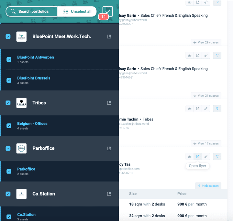Click the Tribes logo thumbnail
Viewport: 233px width, 221px height.
(x=21, y=103)
